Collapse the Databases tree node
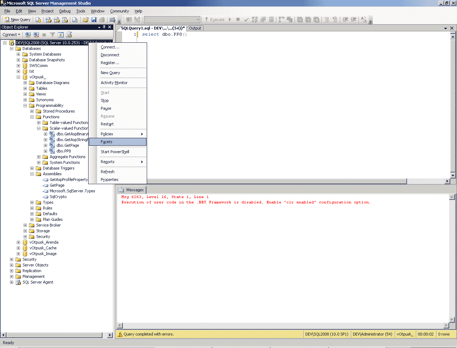The height and width of the screenshot is (348, 457). (11, 48)
